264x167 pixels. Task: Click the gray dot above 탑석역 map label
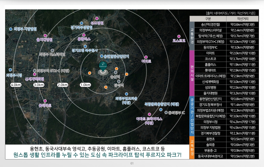[119, 81]
